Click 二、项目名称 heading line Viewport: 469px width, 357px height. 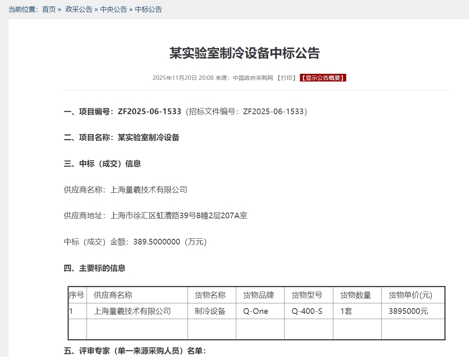pyautogui.click(x=122, y=138)
